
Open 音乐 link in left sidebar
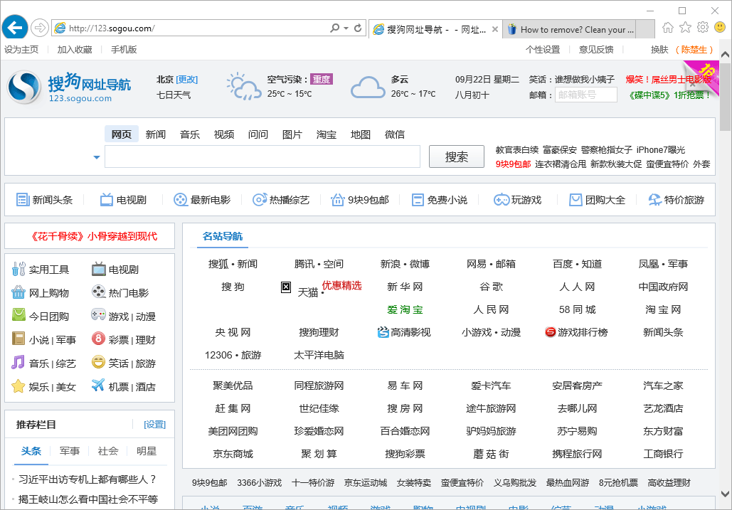[38, 363]
